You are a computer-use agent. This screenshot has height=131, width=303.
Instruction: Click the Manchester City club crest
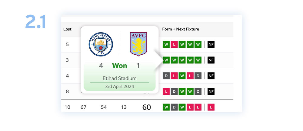[x=101, y=44]
